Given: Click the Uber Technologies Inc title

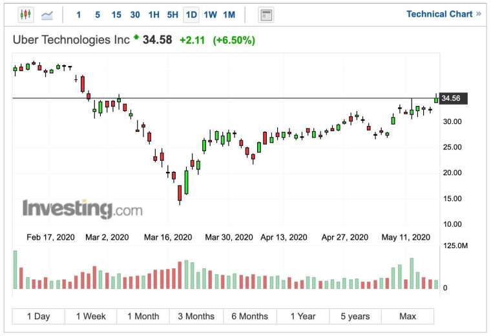Looking at the screenshot, I should click(71, 40).
